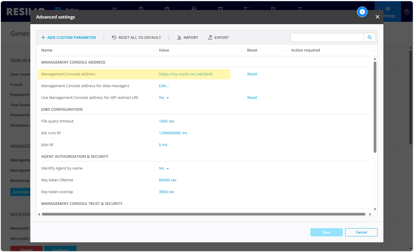
Task: Click the Key token lifetime value
Action: pos(168,180)
